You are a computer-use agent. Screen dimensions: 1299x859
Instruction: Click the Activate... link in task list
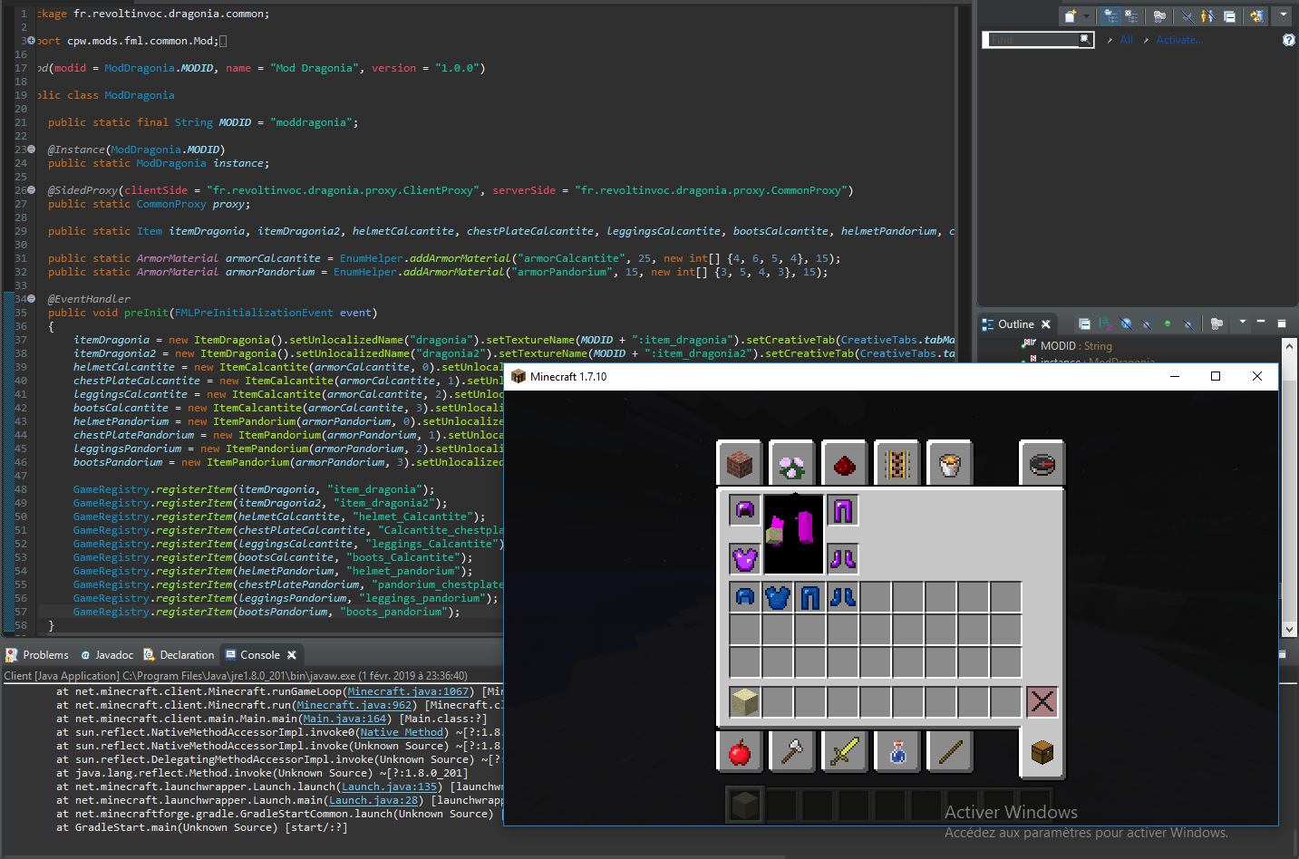coord(1179,40)
